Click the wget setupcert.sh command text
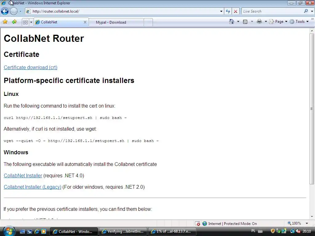This screenshot has height=236, width=315. [81, 141]
